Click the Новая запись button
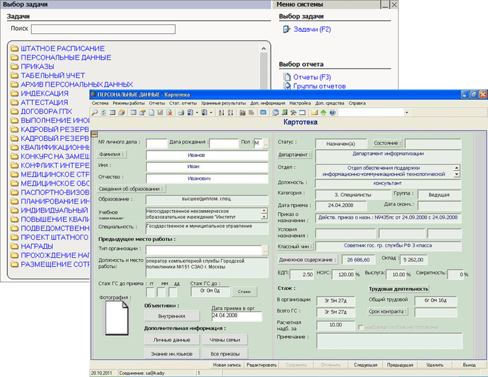Viewport: 488px width, 377px height. pos(227,365)
